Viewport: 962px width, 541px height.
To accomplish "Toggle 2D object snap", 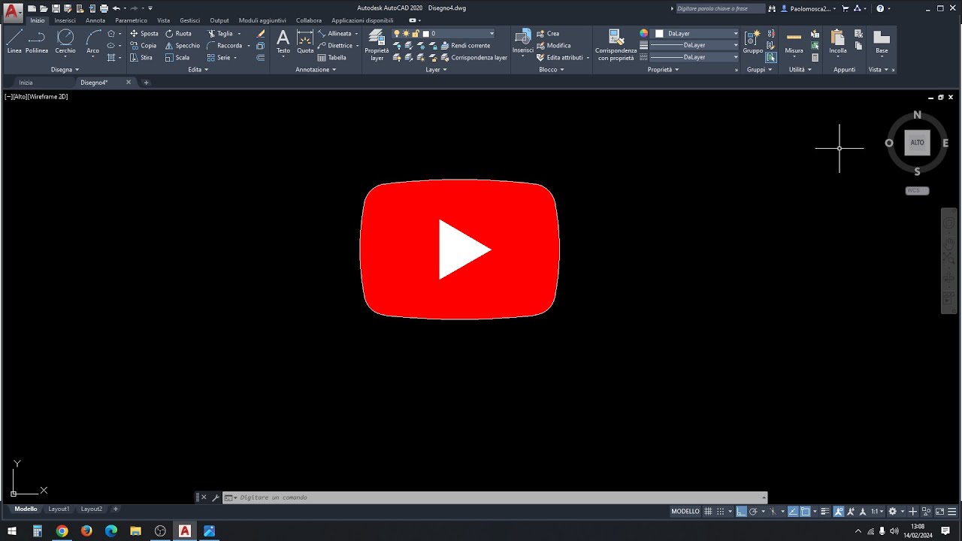I will (805, 512).
